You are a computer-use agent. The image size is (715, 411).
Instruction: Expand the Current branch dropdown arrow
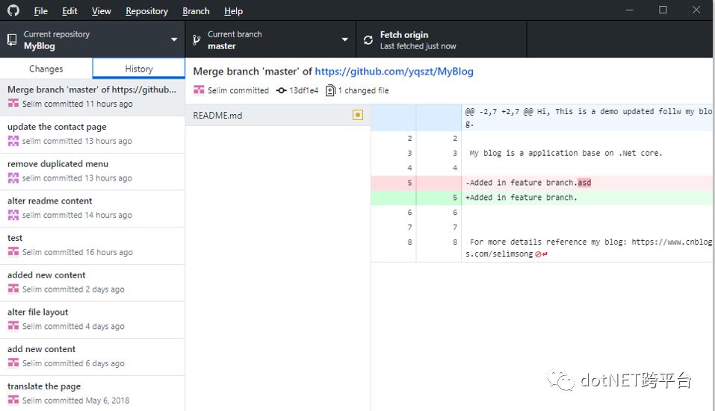coord(344,40)
